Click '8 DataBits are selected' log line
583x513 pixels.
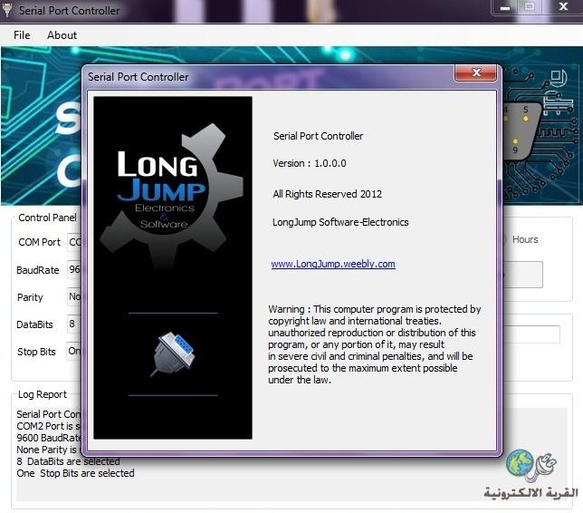pos(68,461)
